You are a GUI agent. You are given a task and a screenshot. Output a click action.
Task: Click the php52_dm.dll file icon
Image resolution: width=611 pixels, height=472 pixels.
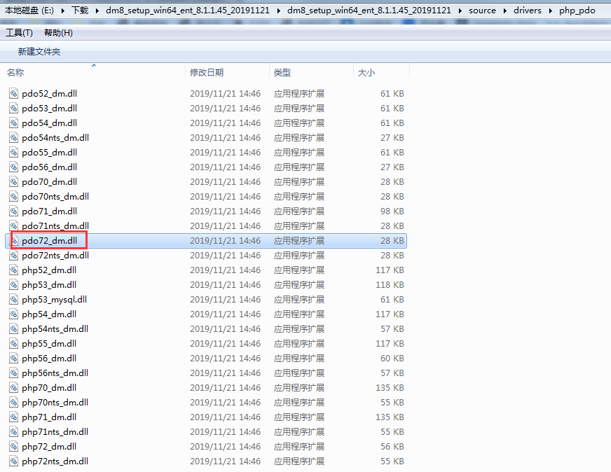click(x=13, y=270)
